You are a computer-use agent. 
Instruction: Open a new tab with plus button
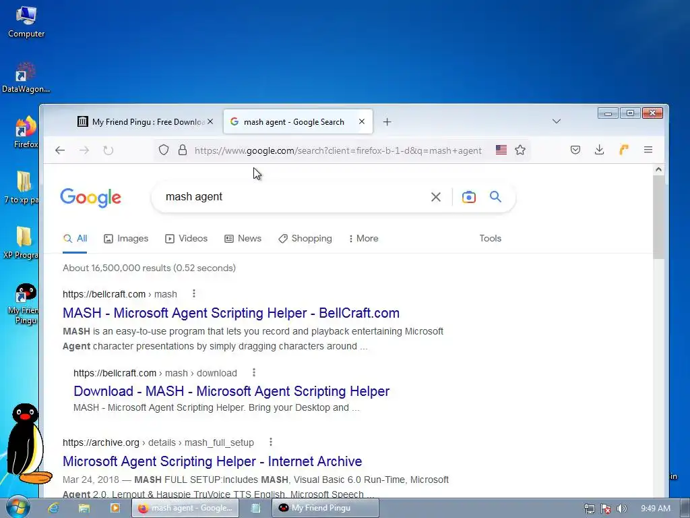point(387,122)
